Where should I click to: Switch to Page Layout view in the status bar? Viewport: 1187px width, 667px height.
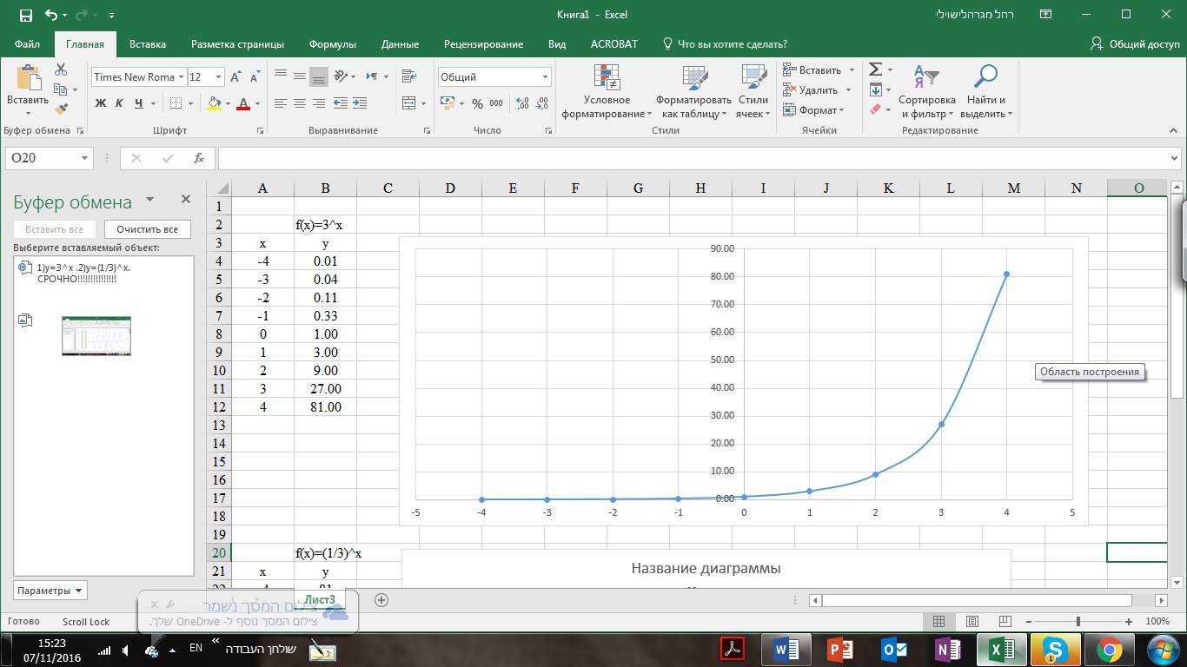972,621
